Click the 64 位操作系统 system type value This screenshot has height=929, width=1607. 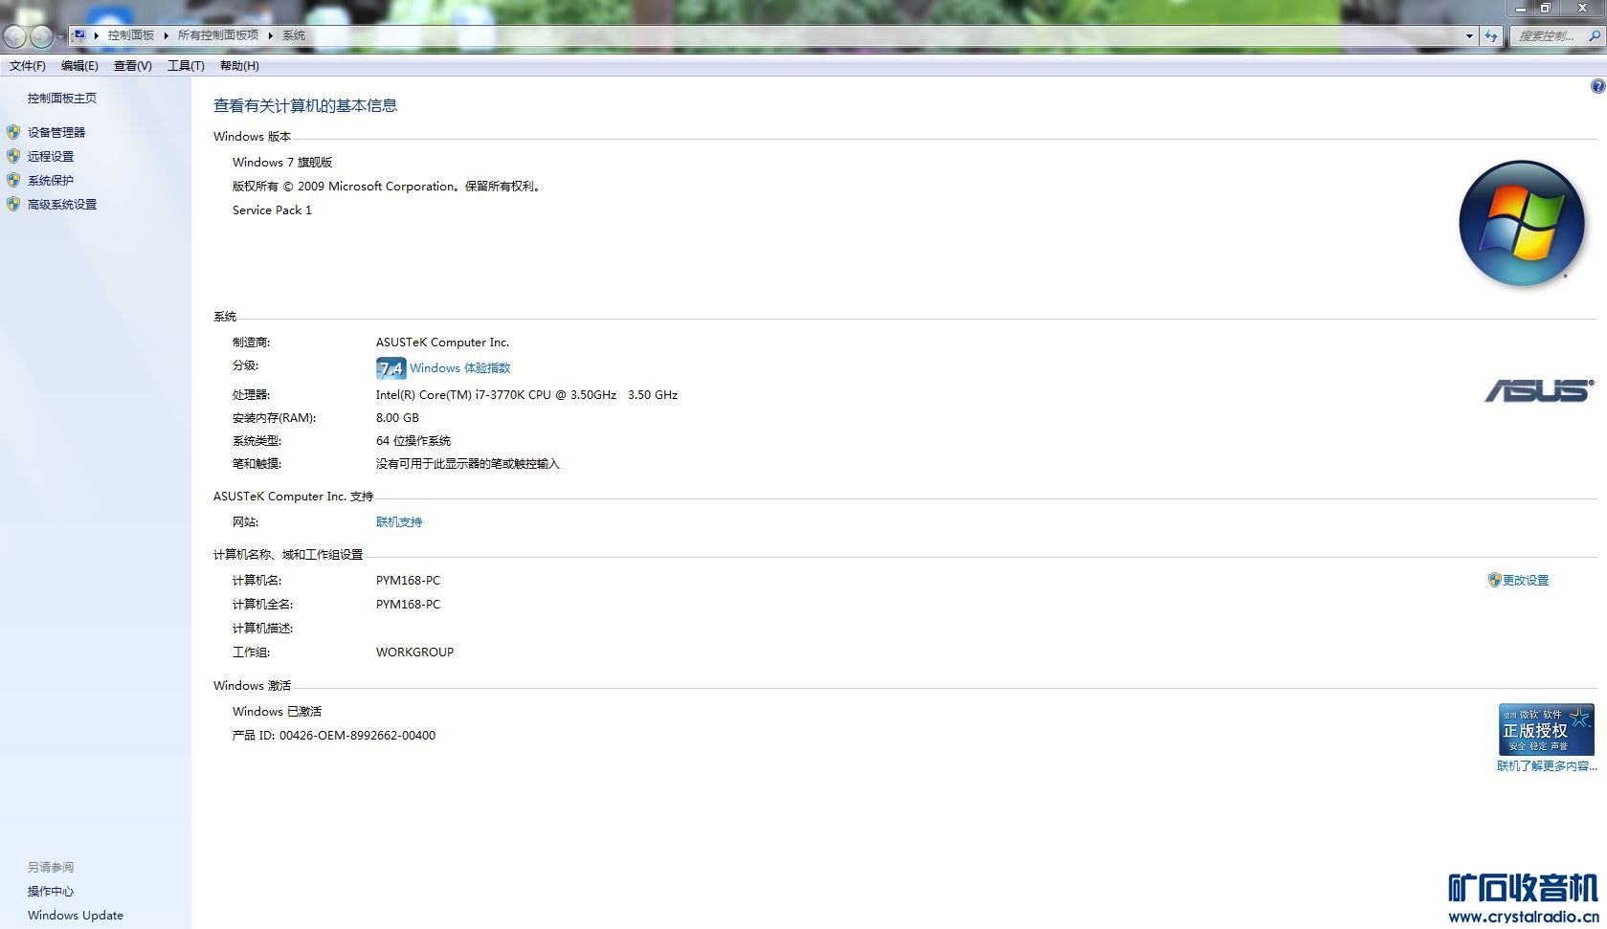pos(413,441)
